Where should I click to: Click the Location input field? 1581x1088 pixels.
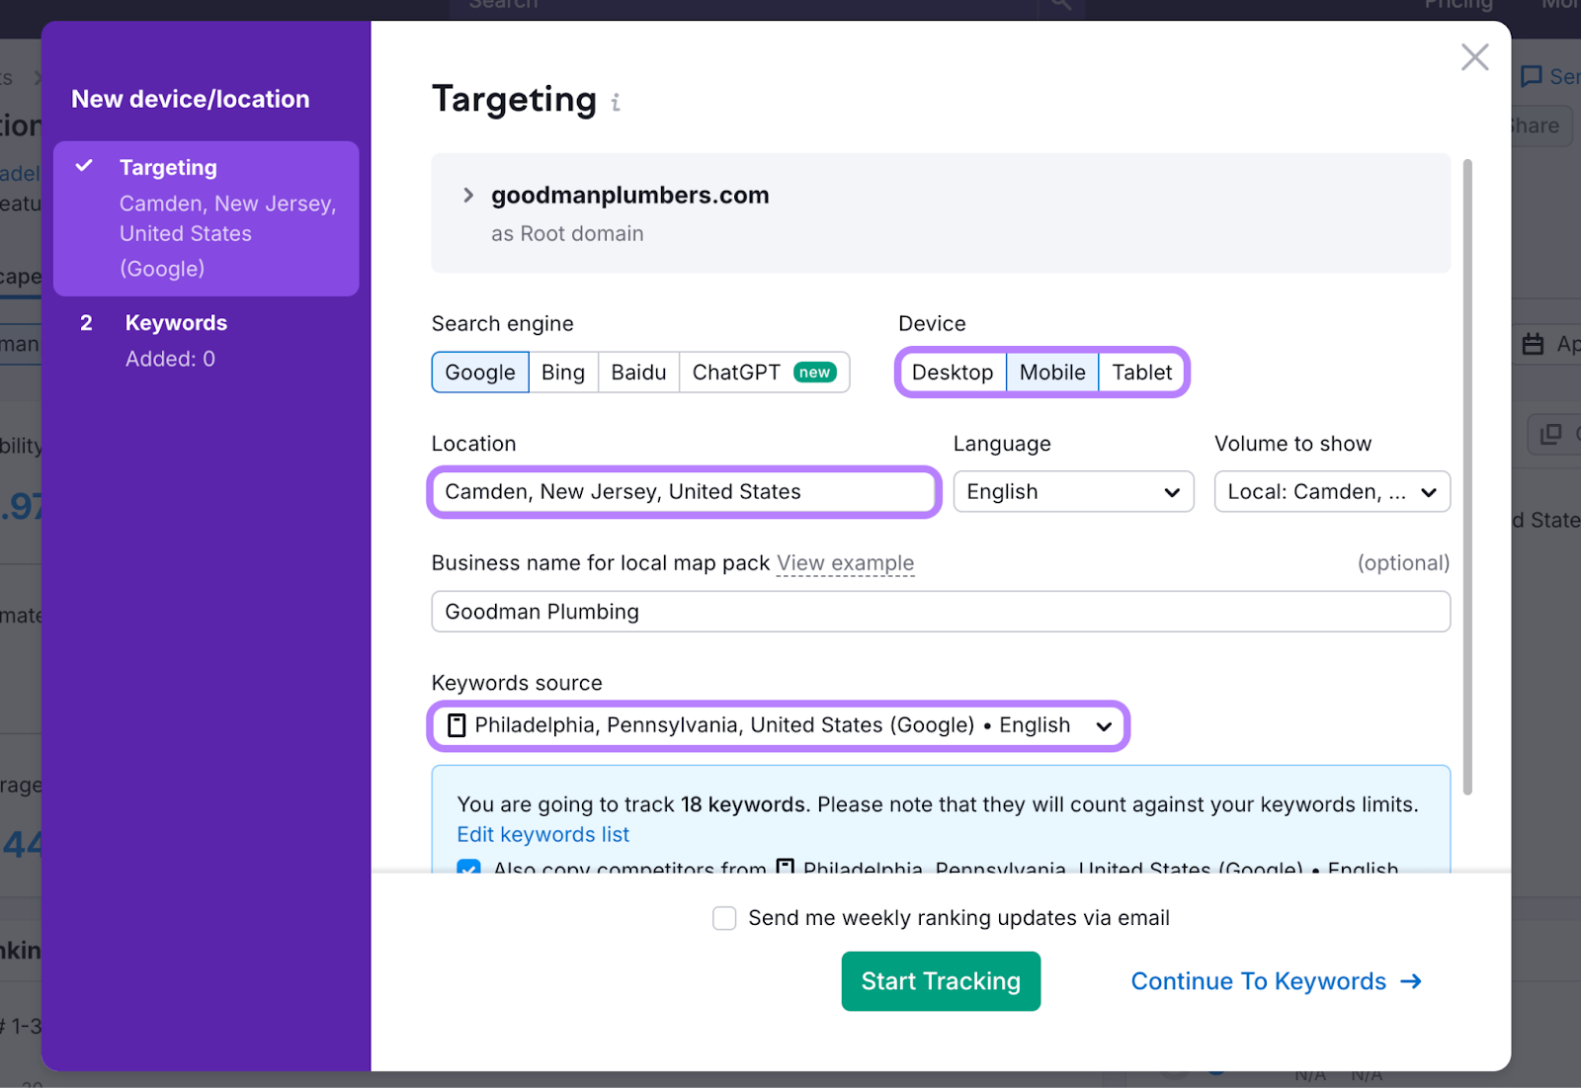[x=683, y=491]
